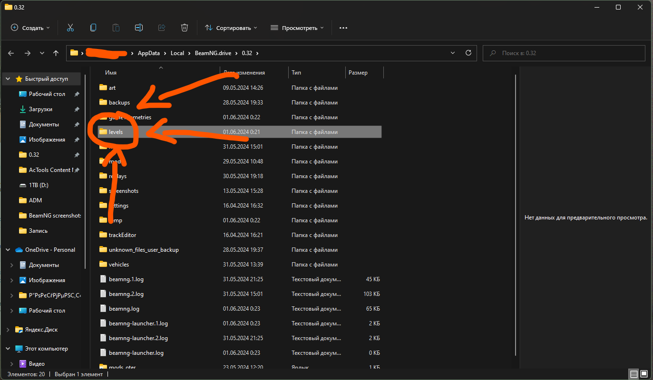Click the Refresh icon in address bar
The width and height of the screenshot is (653, 380).
[468, 53]
